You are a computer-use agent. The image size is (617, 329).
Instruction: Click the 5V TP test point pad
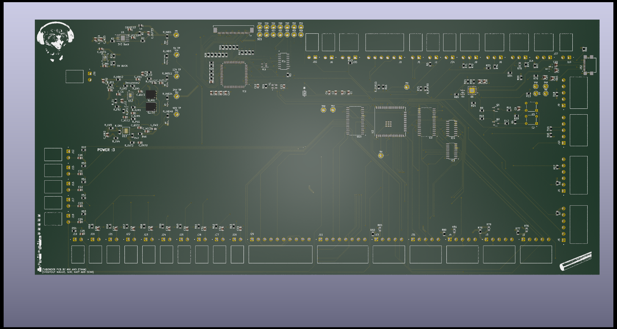176,55
